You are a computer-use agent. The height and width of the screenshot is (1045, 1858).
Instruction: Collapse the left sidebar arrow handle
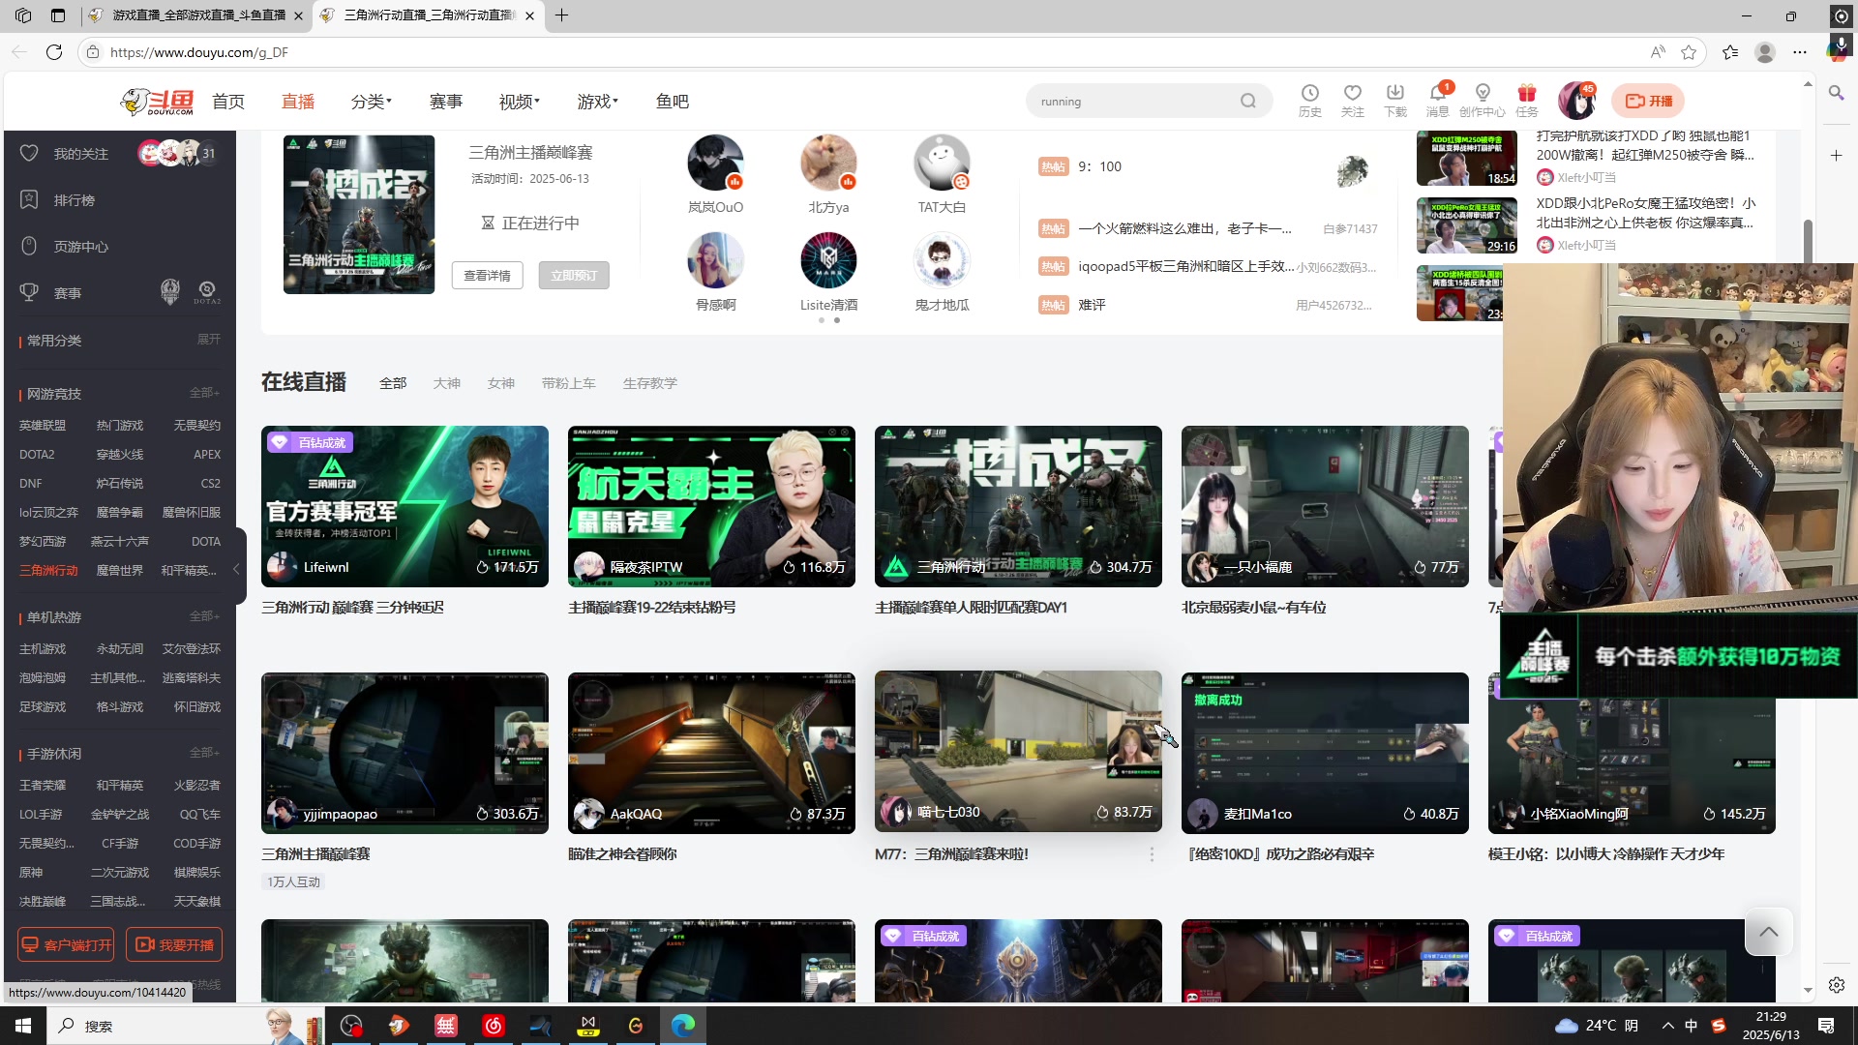click(237, 569)
